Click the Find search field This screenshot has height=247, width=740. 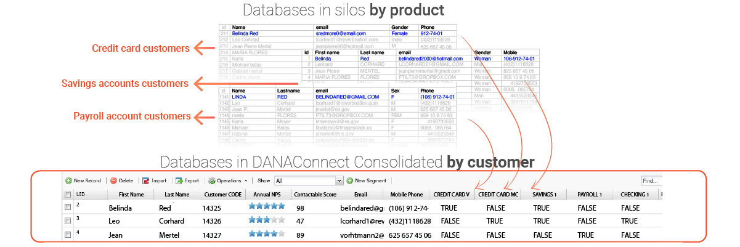click(651, 180)
